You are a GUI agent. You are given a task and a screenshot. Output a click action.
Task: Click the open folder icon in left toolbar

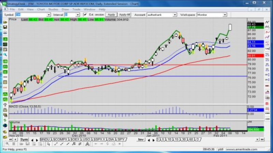[5, 22]
